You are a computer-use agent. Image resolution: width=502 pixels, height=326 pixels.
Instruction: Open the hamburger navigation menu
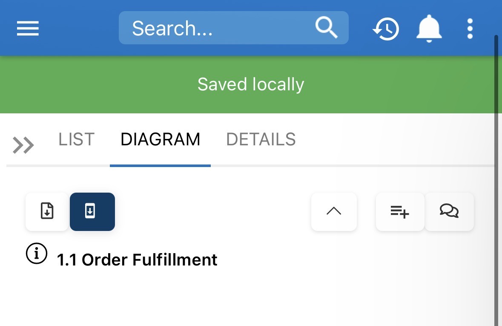(28, 29)
